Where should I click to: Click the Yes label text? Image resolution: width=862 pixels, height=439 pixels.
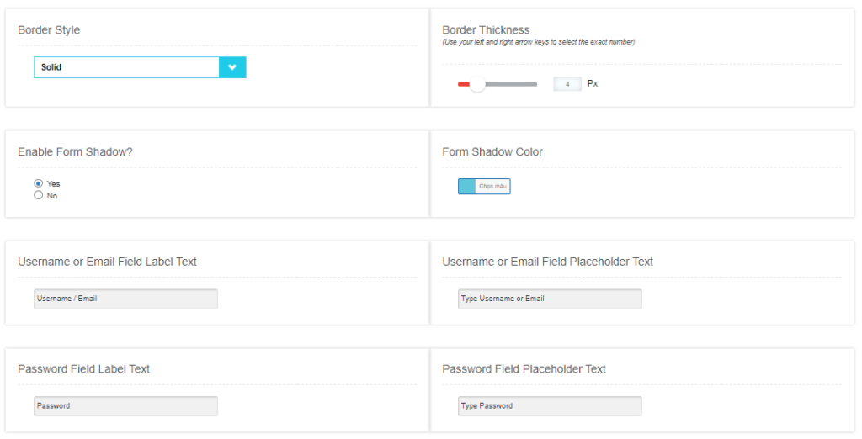click(x=53, y=183)
